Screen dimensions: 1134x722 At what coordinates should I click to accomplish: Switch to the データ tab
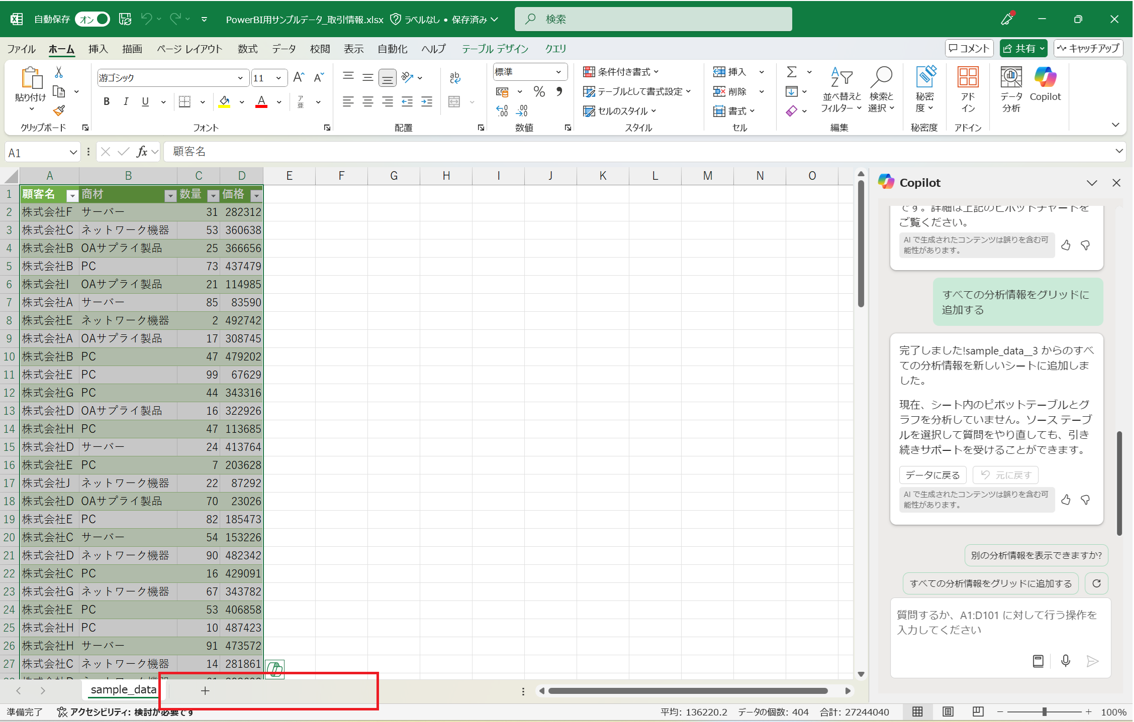click(x=284, y=49)
